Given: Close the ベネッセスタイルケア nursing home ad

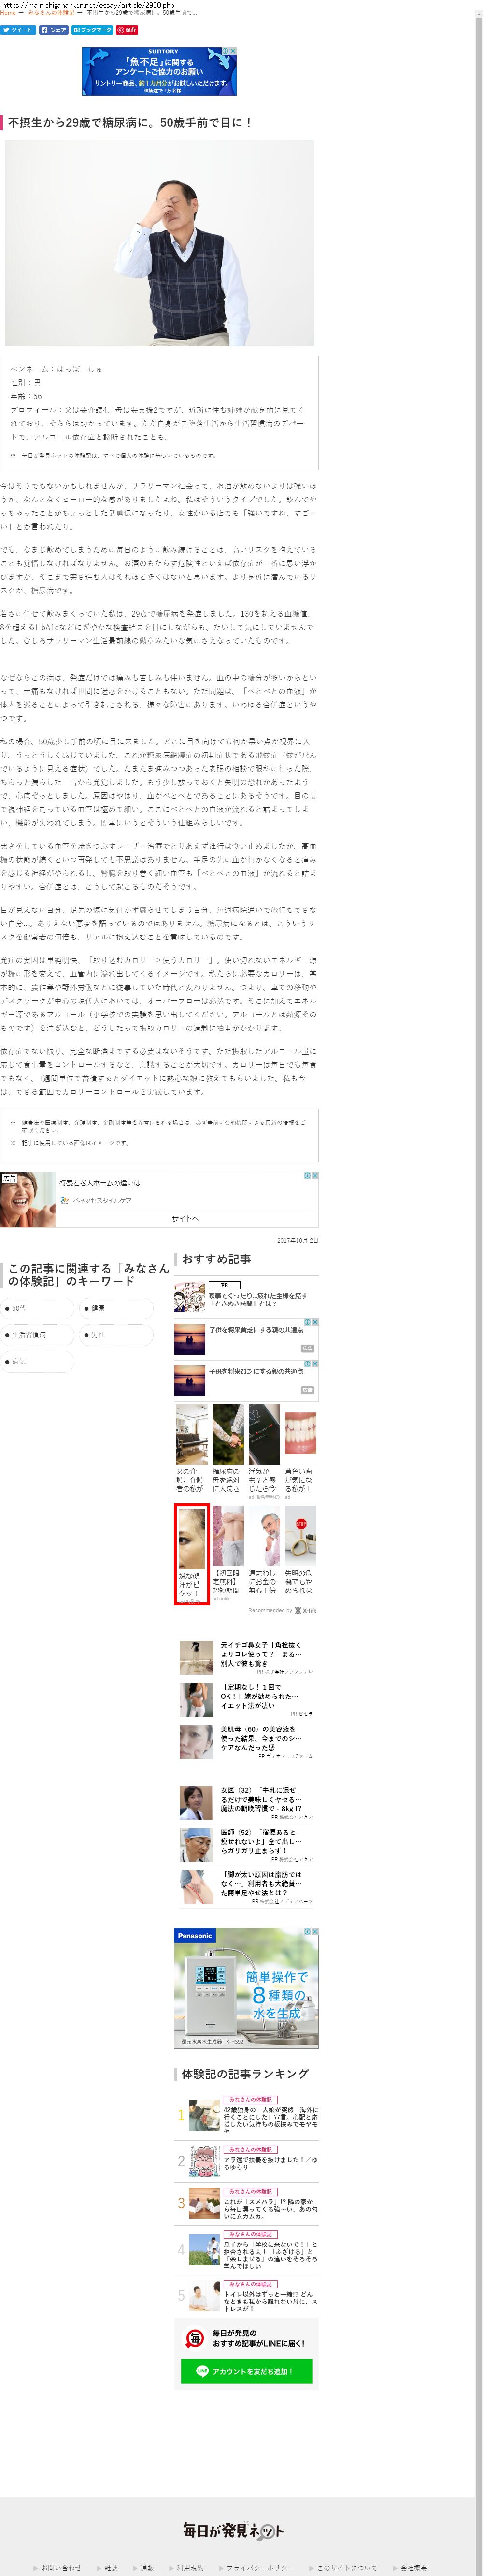Looking at the screenshot, I should (314, 1176).
